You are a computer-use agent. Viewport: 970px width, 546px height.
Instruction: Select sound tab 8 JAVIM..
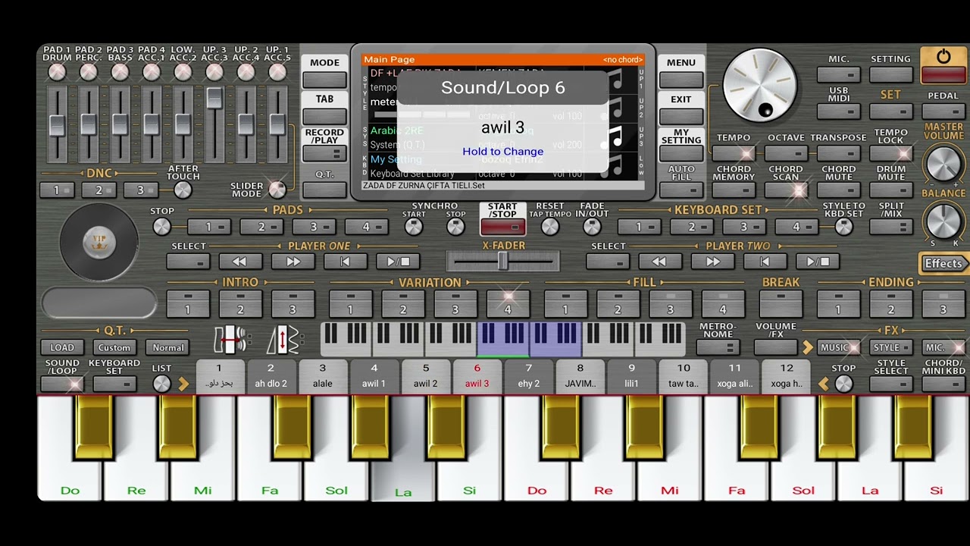pyautogui.click(x=580, y=376)
